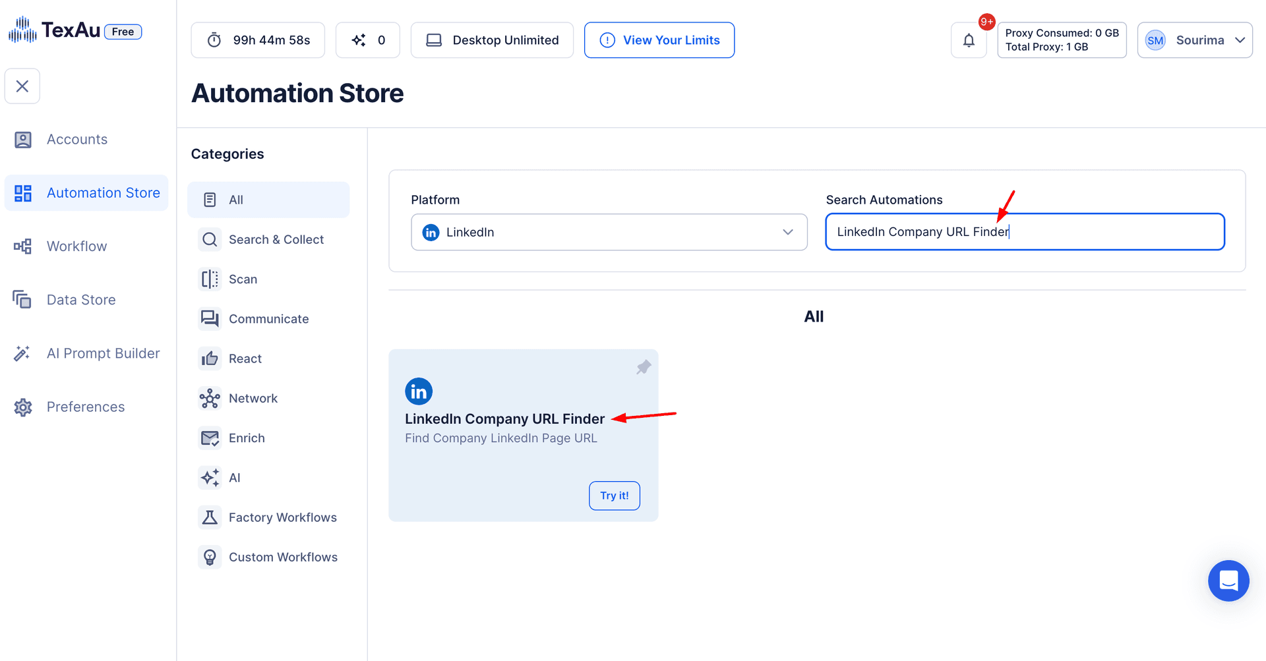Click the View Your Limits button
This screenshot has height=661, width=1266.
659,40
